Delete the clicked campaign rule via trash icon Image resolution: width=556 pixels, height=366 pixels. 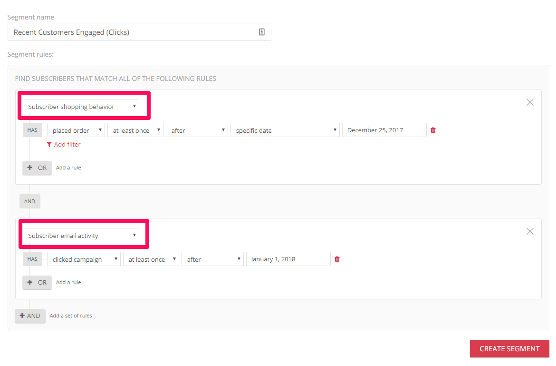(337, 259)
